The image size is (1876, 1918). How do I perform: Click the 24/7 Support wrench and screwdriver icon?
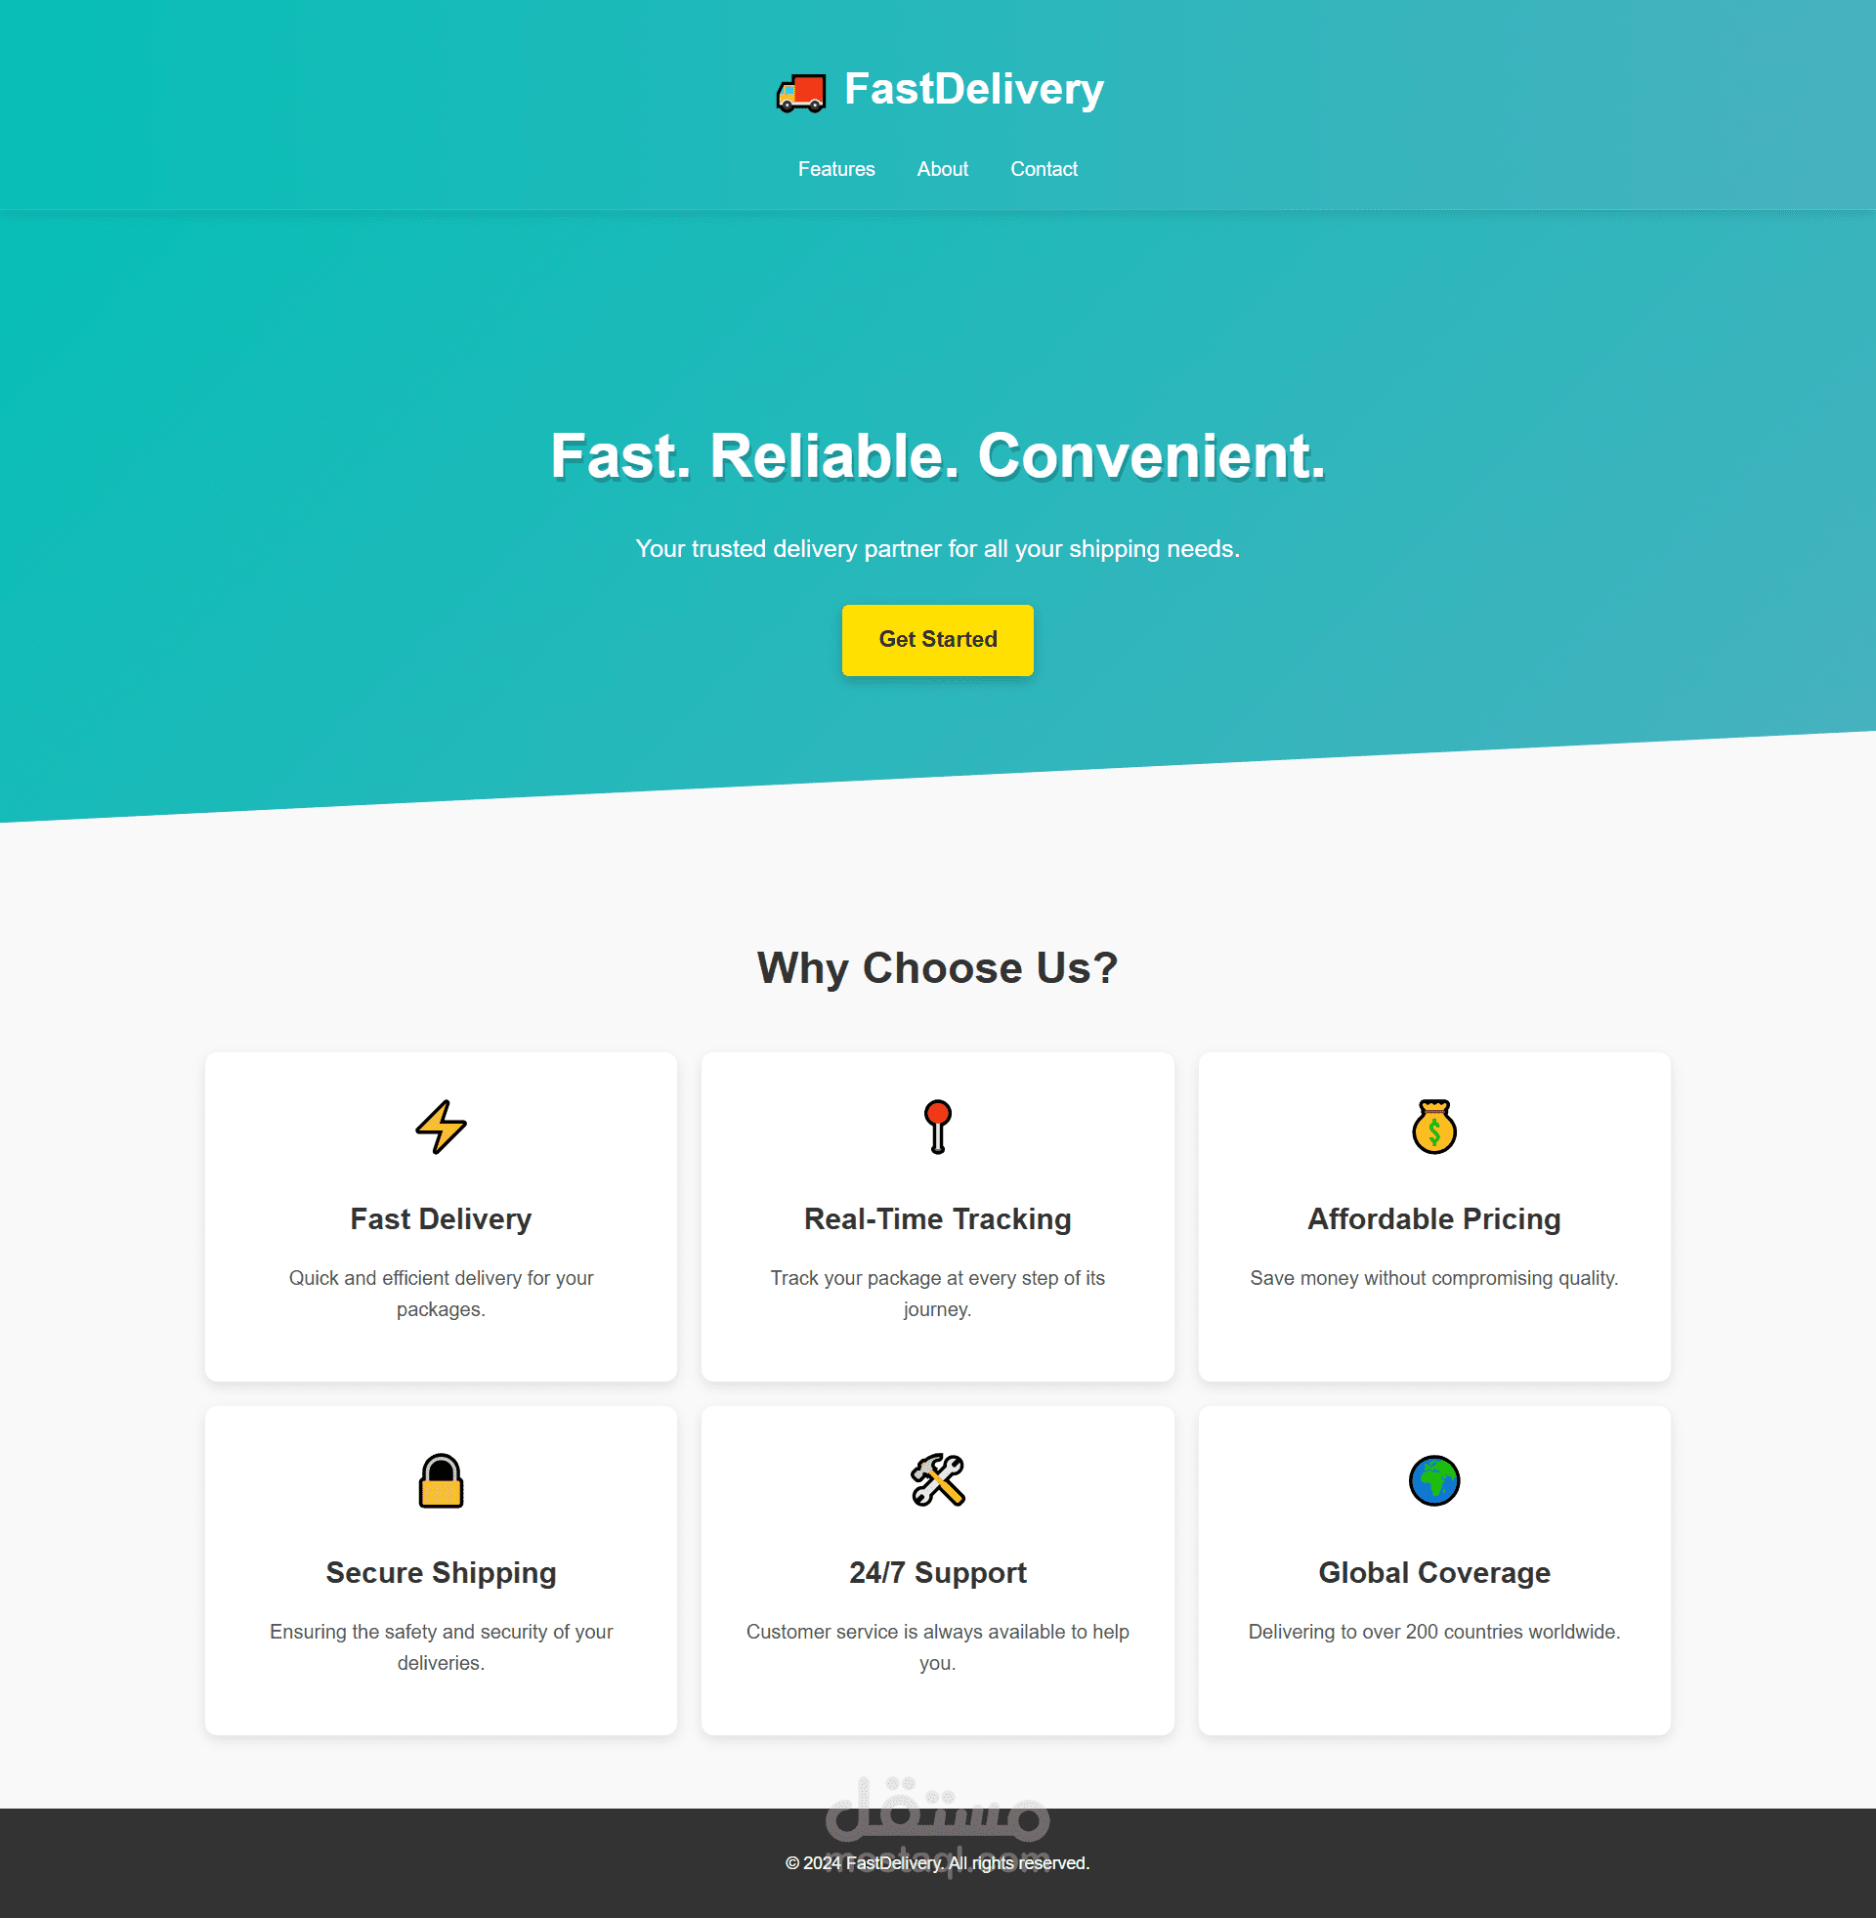936,1479
